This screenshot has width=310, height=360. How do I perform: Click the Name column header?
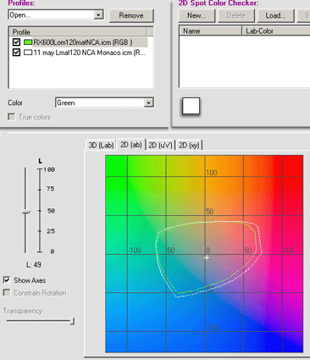tap(210, 30)
